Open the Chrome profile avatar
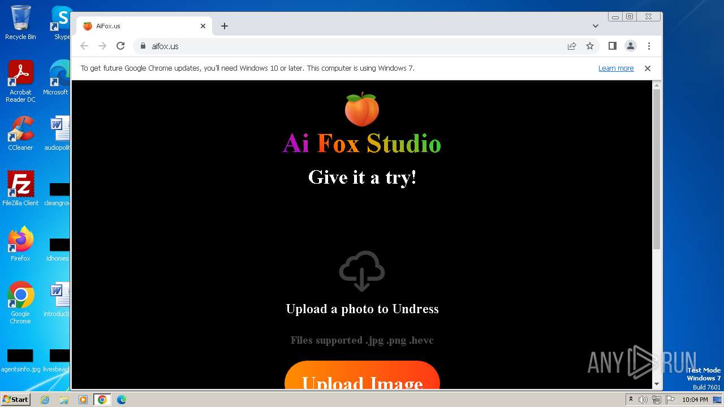This screenshot has height=407, width=724. click(x=631, y=46)
